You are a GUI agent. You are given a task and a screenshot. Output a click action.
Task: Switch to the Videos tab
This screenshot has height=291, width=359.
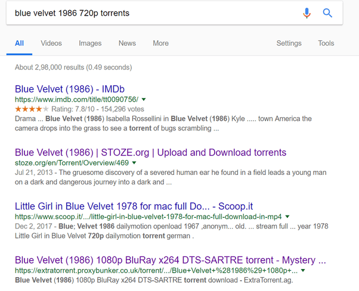click(51, 43)
